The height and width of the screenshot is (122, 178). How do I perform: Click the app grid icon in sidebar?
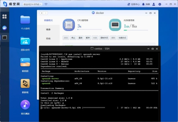click(x=4, y=17)
